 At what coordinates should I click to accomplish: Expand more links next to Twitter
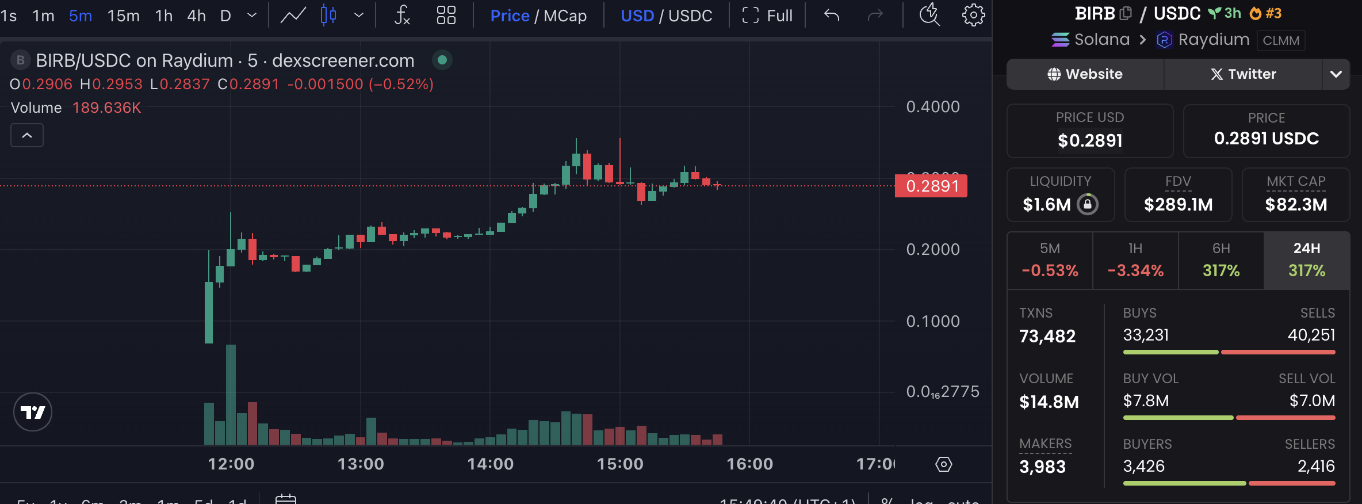[1336, 74]
